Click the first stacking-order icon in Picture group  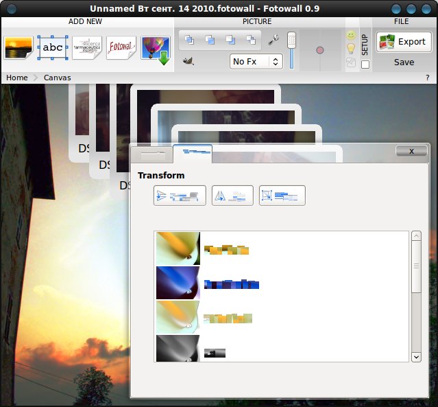tap(189, 40)
